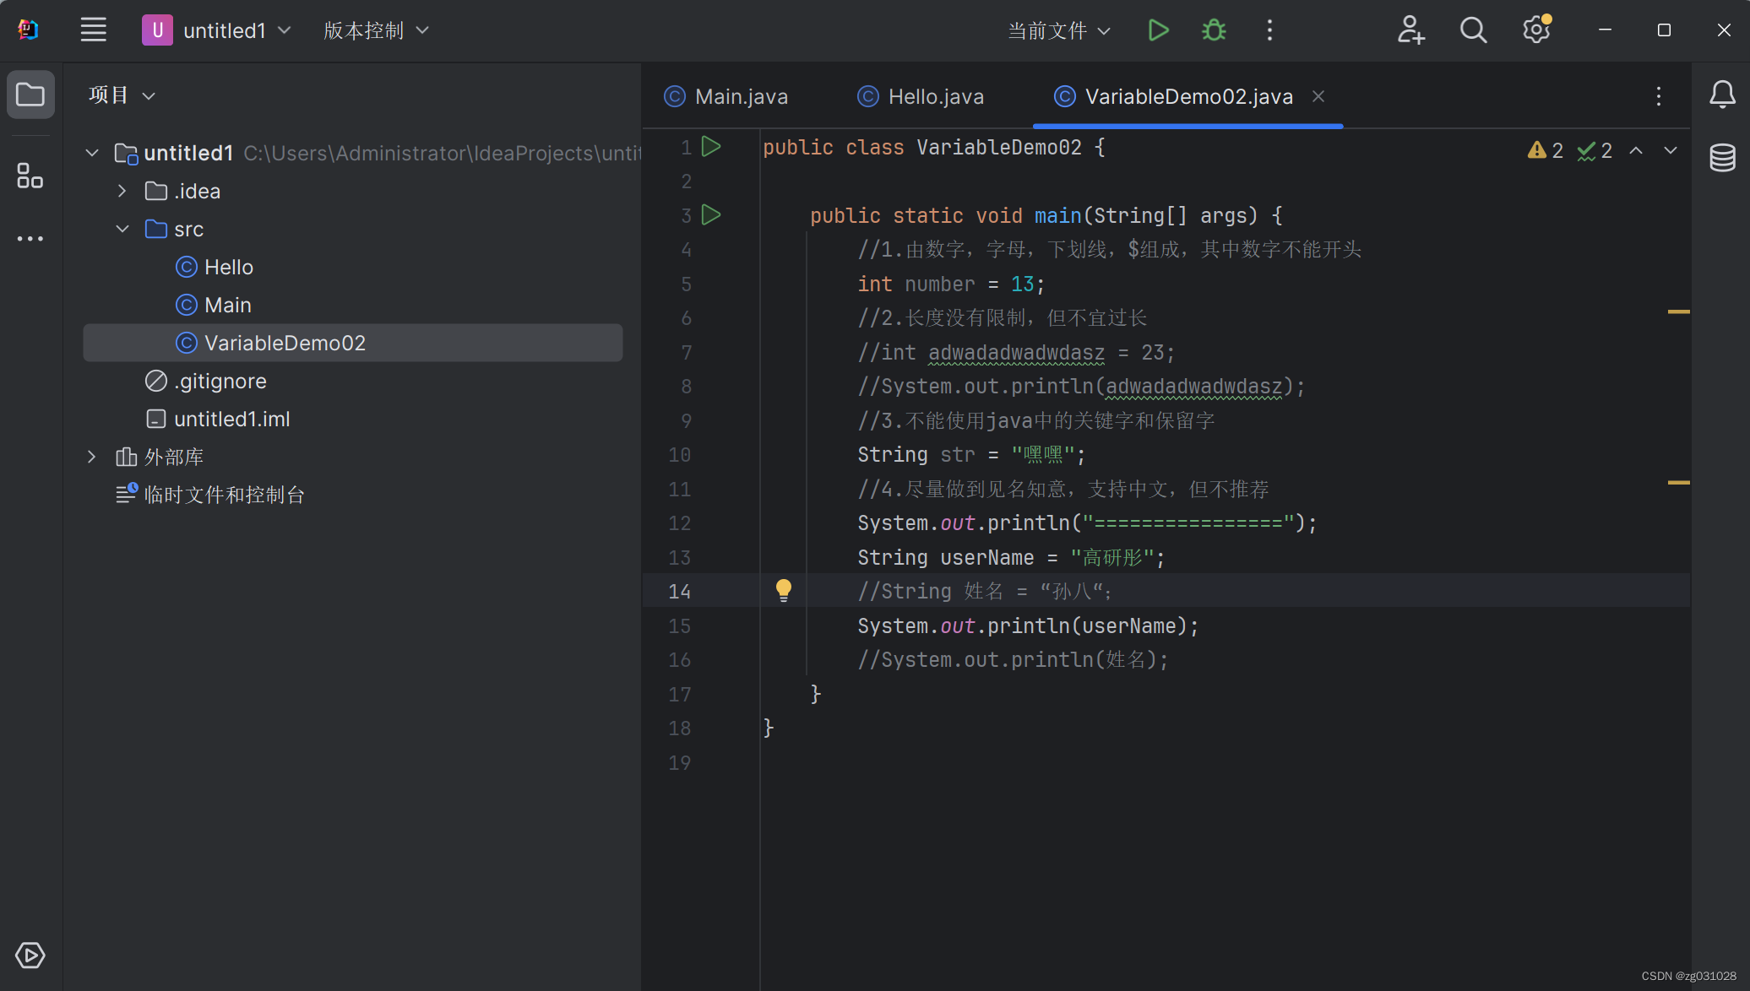Open the 当前文件 run configuration dropdown
Viewport: 1750px width, 991px height.
(1059, 30)
